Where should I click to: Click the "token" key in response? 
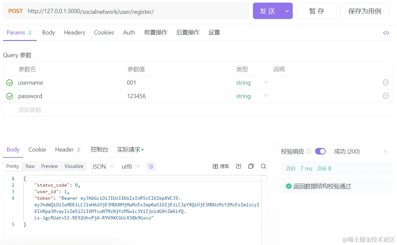[x=44, y=198]
